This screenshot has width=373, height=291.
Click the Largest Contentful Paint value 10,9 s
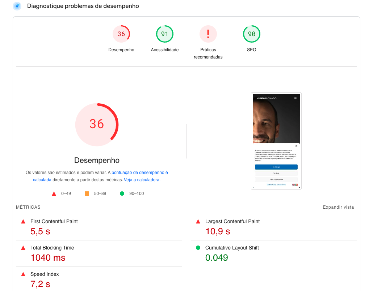tap(218, 231)
